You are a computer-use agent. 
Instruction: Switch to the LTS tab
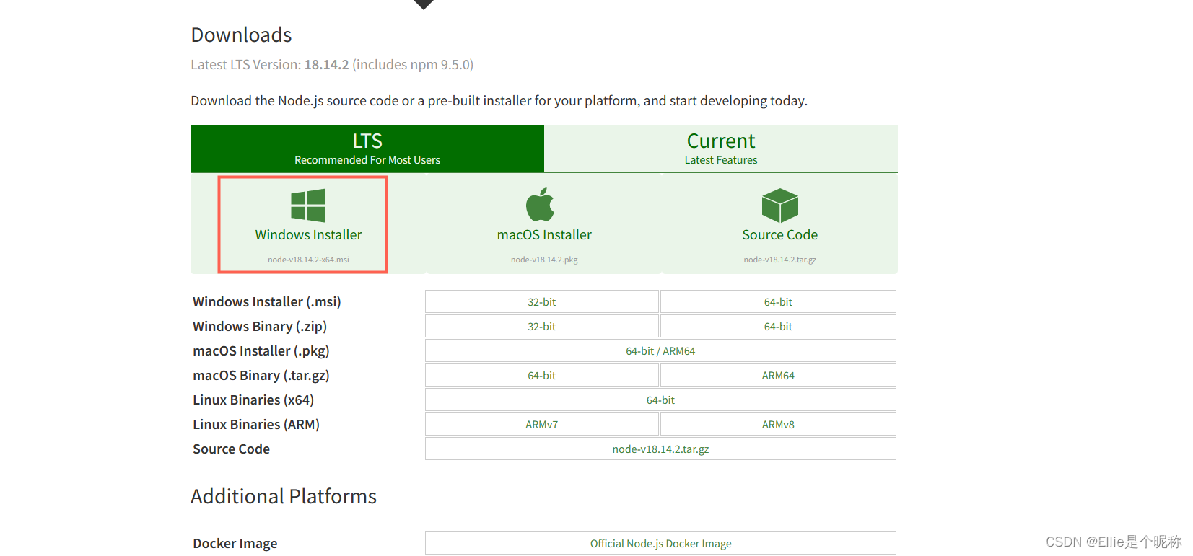(367, 149)
